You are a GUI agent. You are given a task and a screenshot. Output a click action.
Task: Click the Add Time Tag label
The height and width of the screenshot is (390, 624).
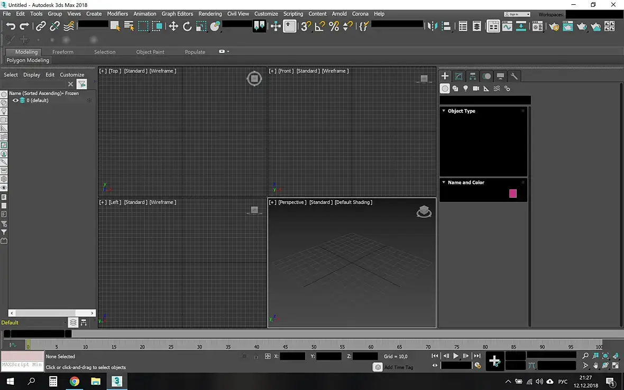(x=398, y=367)
